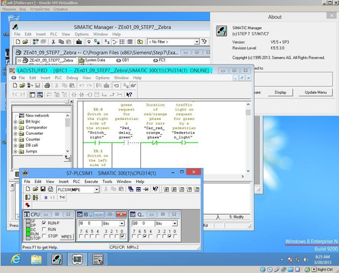This screenshot has height=273, width=339.
Task: Open Internet Explorer from the taskbar
Action: click(x=16, y=259)
